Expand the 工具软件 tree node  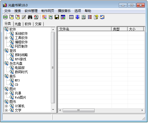[x=6, y=38]
